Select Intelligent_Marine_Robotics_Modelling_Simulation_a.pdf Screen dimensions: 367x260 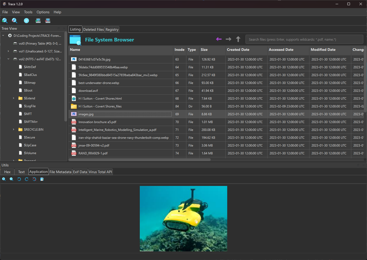tap(216, 130)
